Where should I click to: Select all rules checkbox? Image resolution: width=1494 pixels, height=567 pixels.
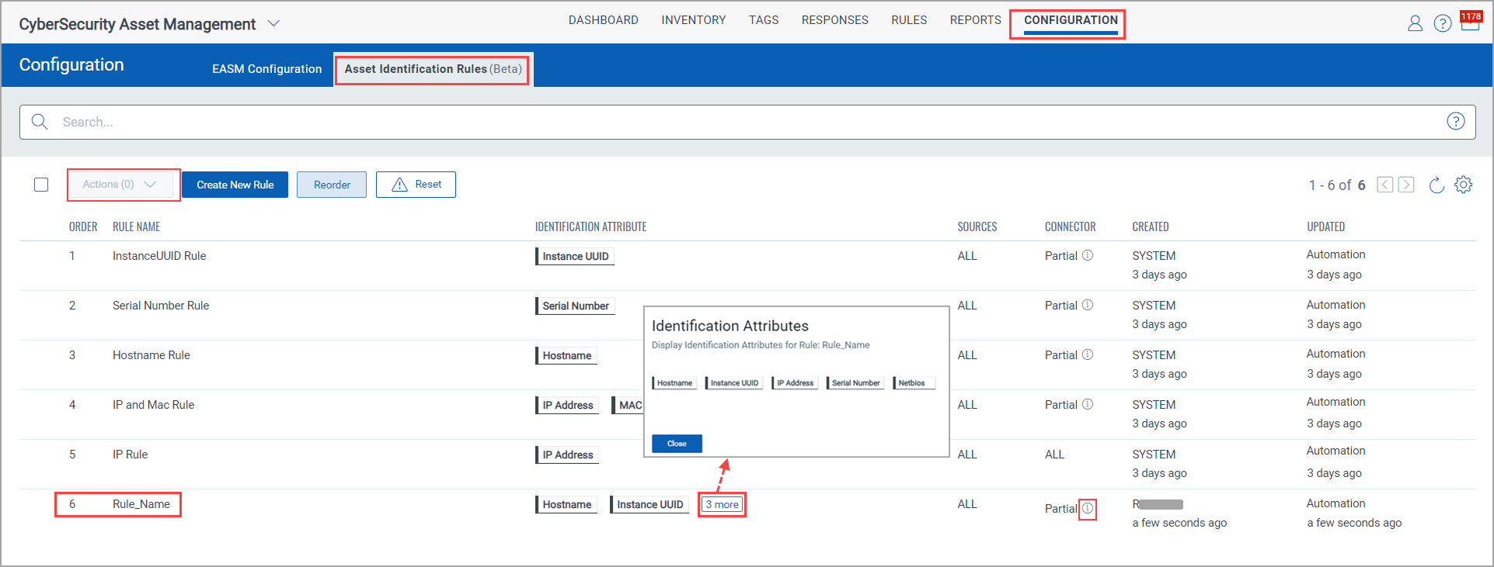click(41, 185)
